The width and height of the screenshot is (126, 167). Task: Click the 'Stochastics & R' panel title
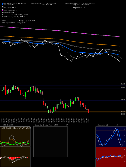pos(103,125)
